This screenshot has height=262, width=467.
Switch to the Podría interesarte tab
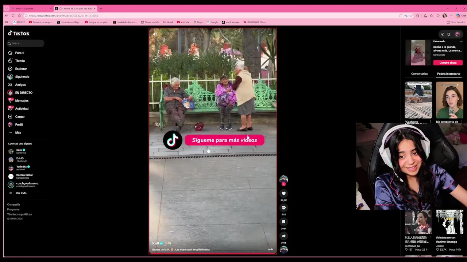click(448, 74)
